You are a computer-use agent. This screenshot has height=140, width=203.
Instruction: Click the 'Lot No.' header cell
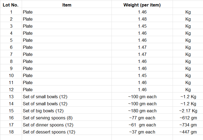(11, 5)
